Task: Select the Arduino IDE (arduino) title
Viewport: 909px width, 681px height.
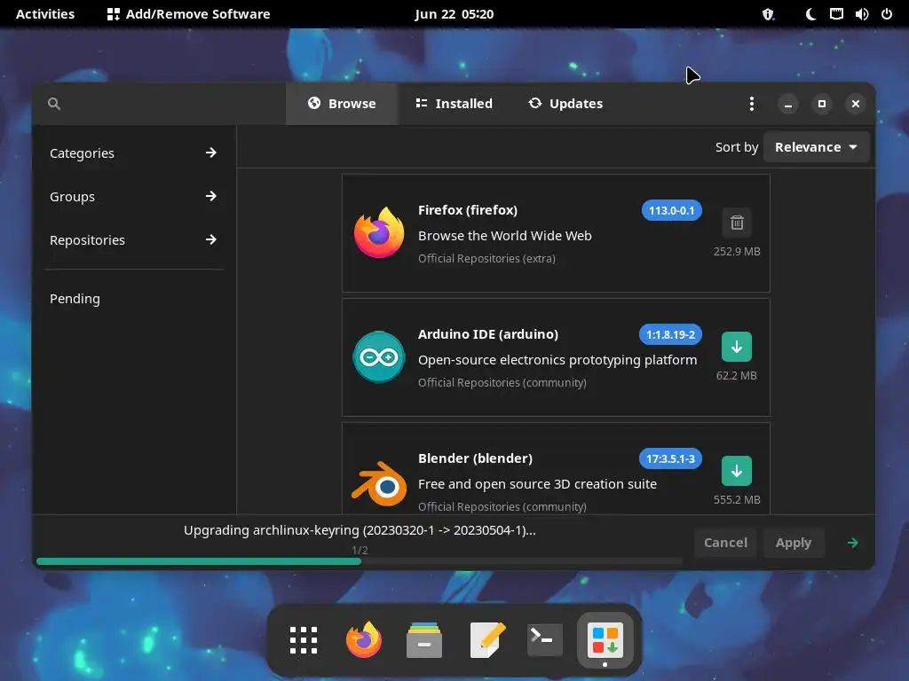Action: [488, 334]
